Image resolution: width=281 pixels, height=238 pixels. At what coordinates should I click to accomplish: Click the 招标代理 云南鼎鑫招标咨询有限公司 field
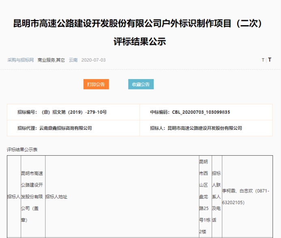click(55, 128)
